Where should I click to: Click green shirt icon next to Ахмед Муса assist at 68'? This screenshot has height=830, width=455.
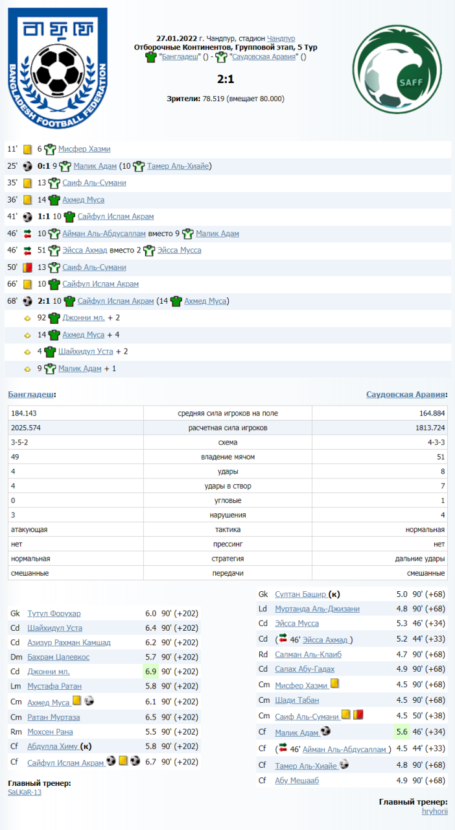click(x=176, y=301)
